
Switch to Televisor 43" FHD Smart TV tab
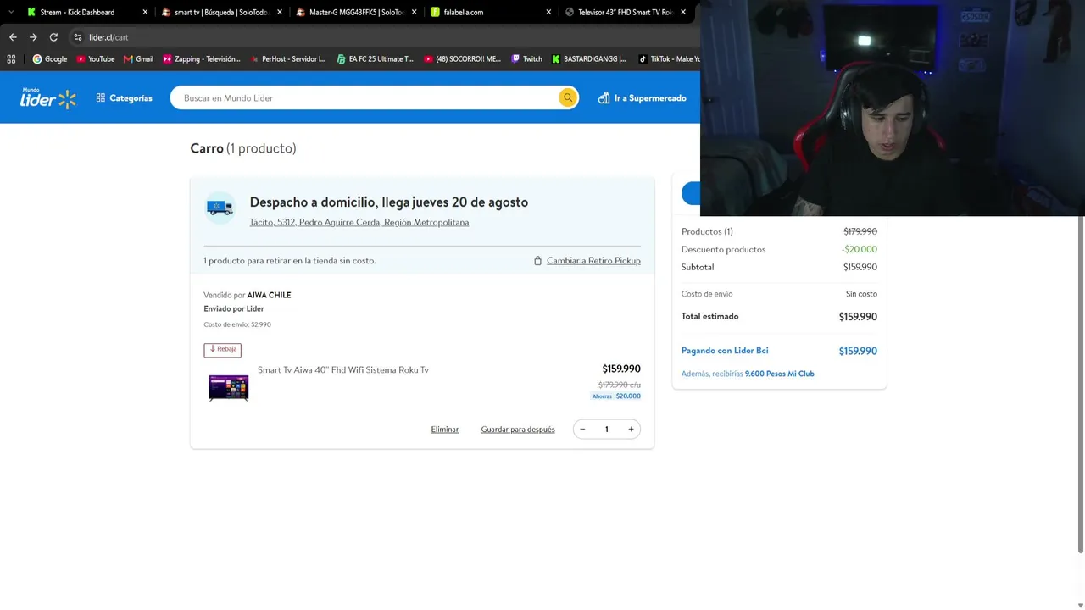(x=625, y=13)
